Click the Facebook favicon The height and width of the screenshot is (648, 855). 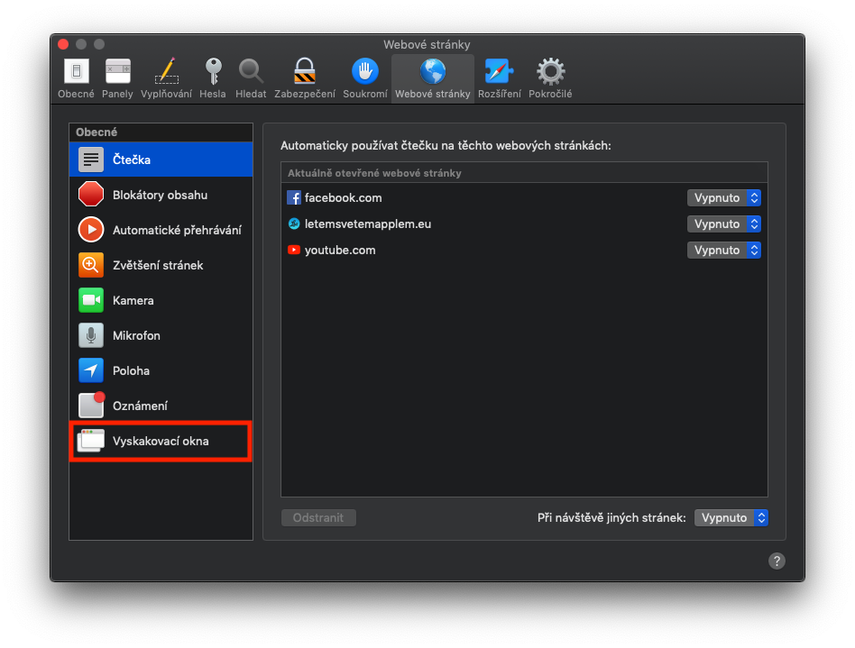(294, 198)
